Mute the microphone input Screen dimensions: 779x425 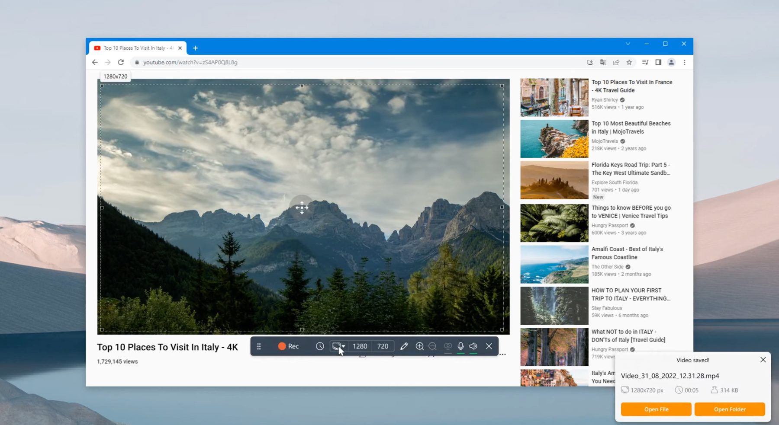coord(460,346)
